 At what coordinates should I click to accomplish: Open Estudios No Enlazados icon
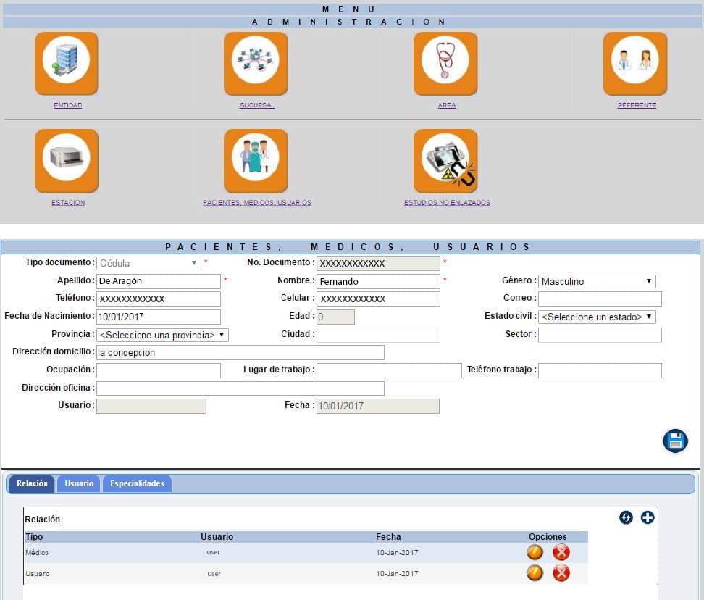(445, 161)
